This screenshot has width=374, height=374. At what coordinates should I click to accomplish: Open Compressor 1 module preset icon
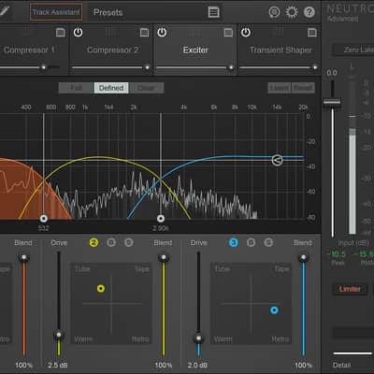click(61, 33)
